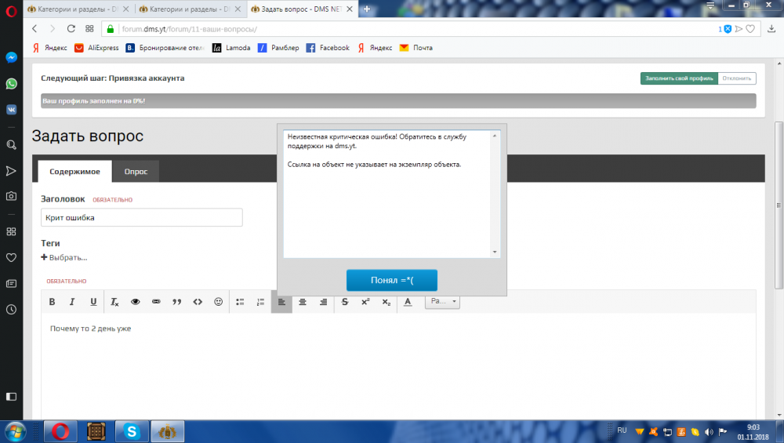Image resolution: width=784 pixels, height=443 pixels.
Task: Insert a link using the chain icon
Action: pos(156,302)
